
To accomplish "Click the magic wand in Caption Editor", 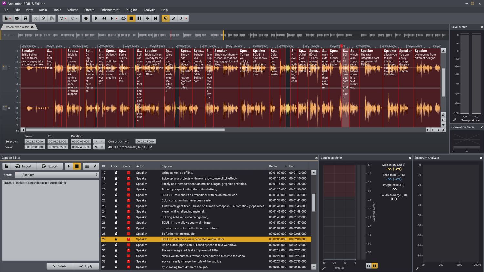I will pyautogui.click(x=95, y=166).
